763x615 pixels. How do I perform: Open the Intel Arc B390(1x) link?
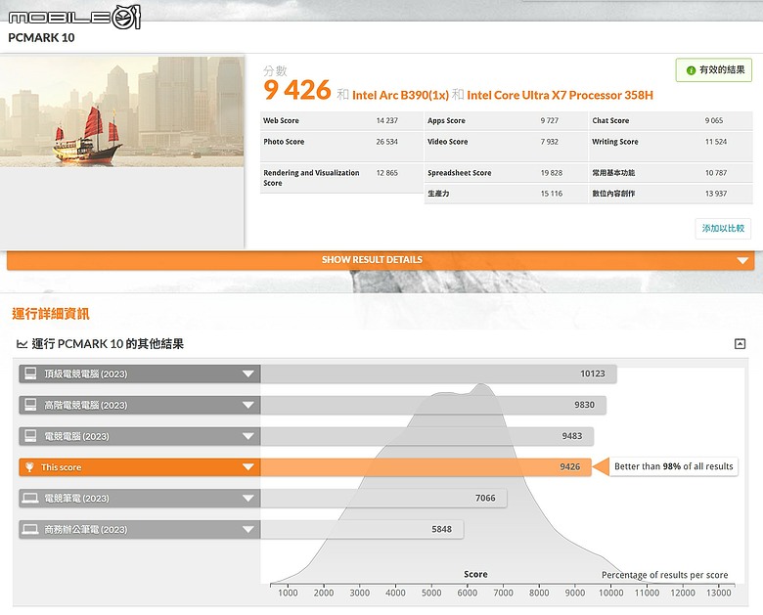(x=400, y=96)
